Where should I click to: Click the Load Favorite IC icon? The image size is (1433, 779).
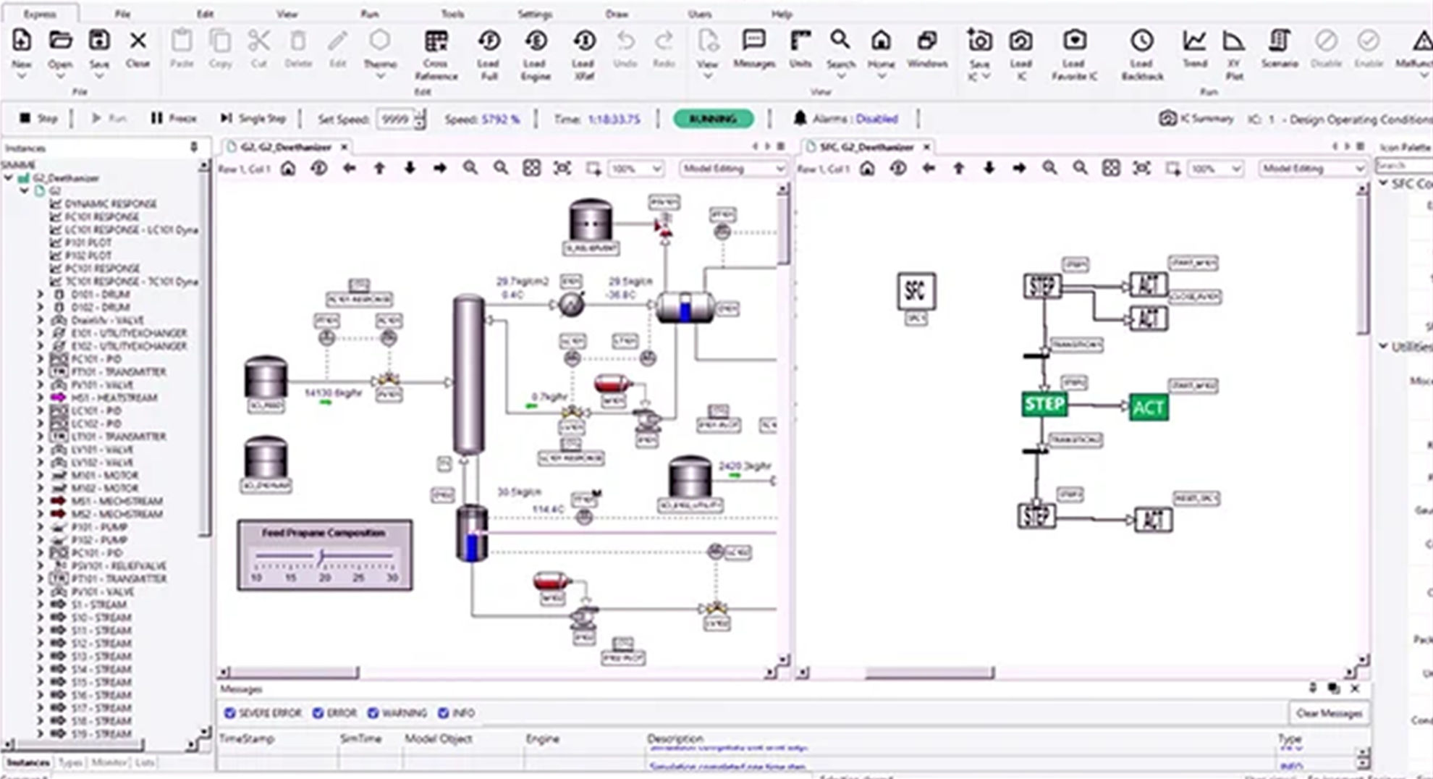point(1075,41)
